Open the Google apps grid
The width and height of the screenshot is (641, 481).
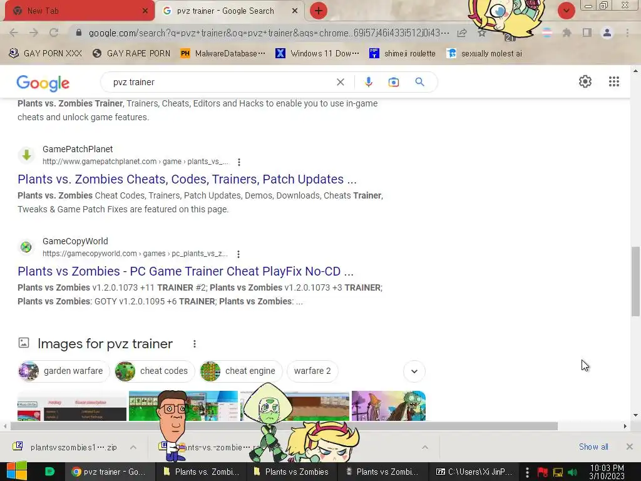coord(613,81)
